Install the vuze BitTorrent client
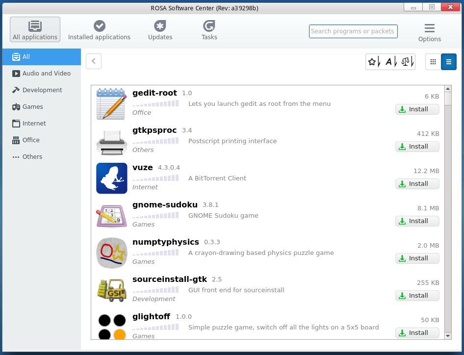Viewport: 464px width, 355px height. tap(417, 183)
